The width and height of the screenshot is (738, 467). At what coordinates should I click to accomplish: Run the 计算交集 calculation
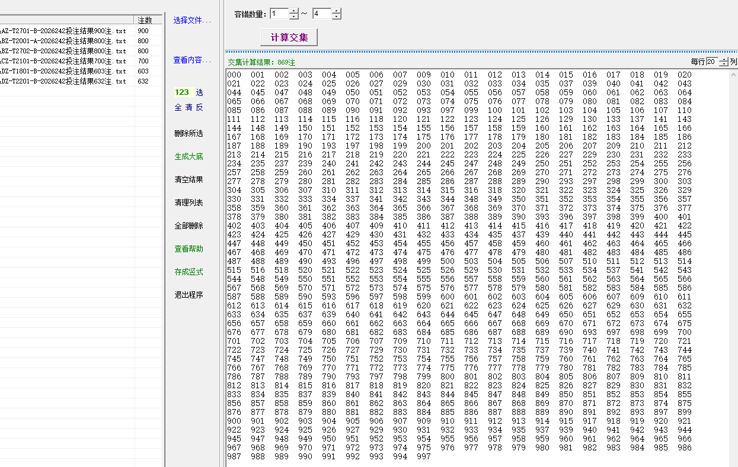(289, 37)
